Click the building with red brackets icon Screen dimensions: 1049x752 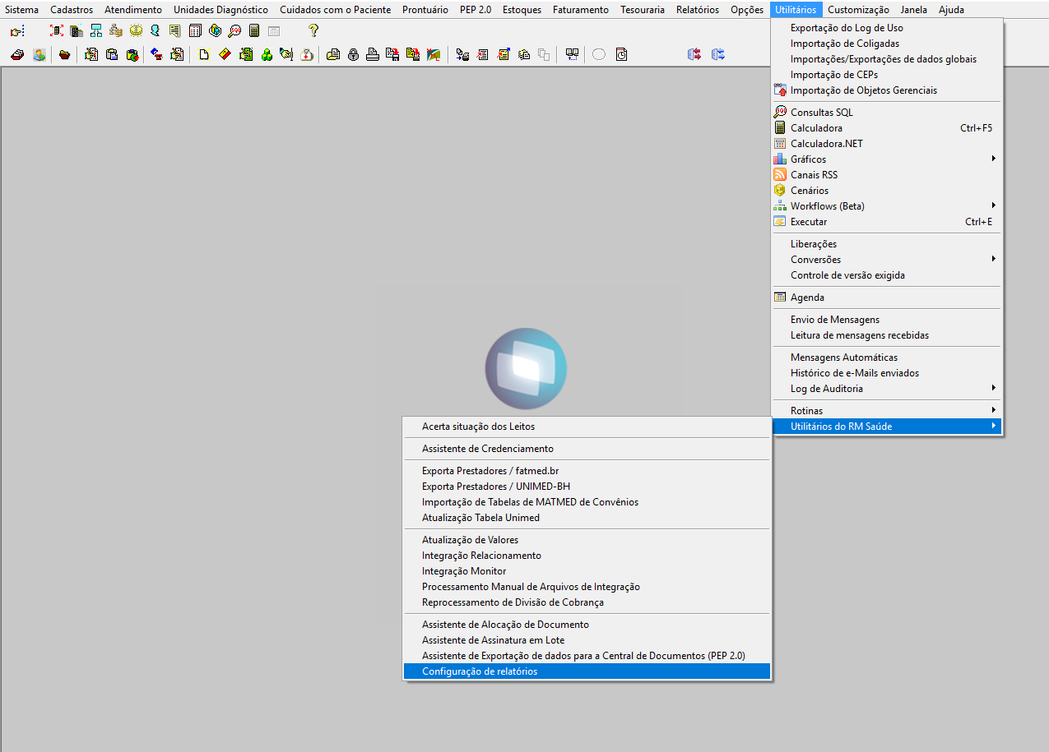(57, 31)
